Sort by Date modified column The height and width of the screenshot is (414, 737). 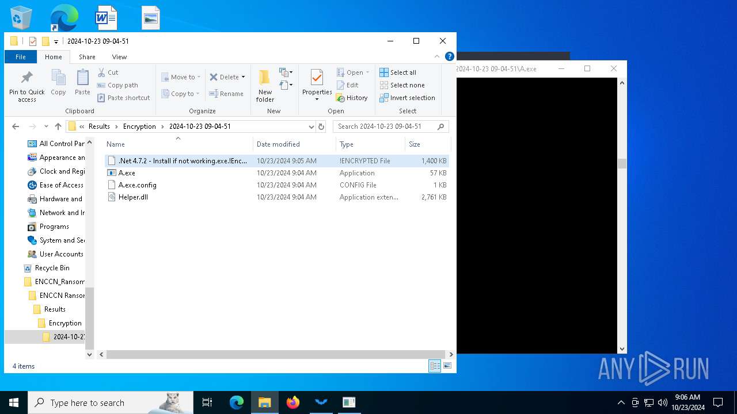(294, 144)
